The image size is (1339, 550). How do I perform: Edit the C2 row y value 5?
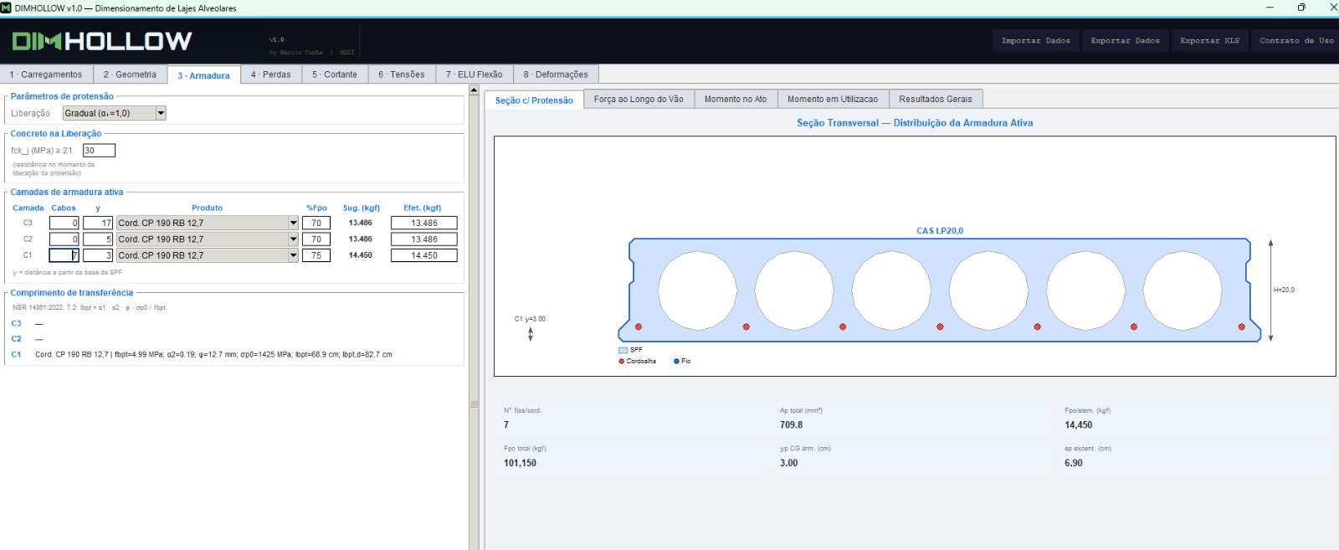coord(98,239)
